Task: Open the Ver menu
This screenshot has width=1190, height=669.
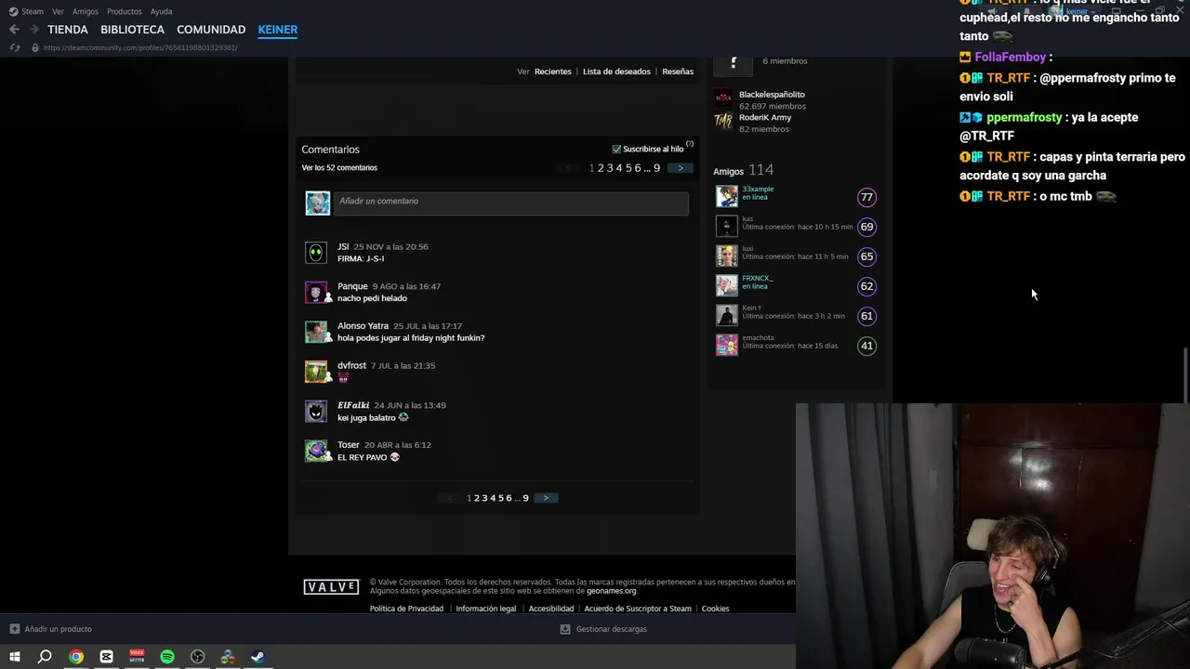Action: pos(58,11)
